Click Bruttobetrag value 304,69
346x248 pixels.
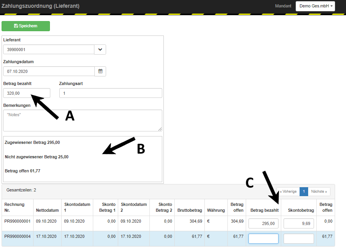(196, 221)
